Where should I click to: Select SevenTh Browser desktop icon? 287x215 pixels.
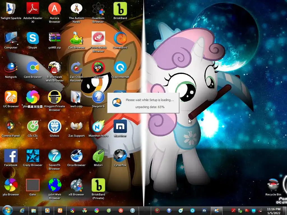55,156
